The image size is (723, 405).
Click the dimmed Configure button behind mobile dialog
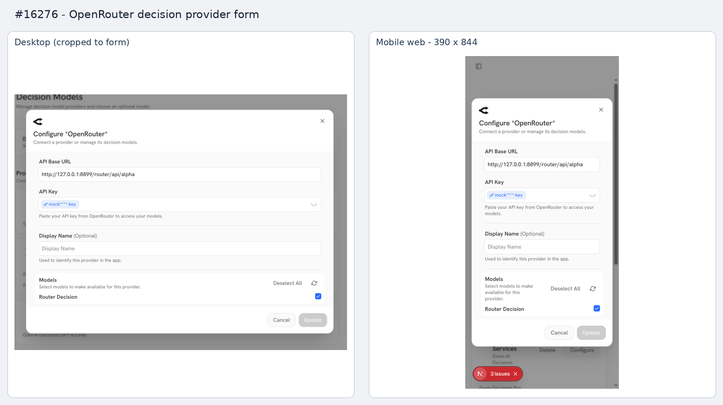(x=582, y=350)
